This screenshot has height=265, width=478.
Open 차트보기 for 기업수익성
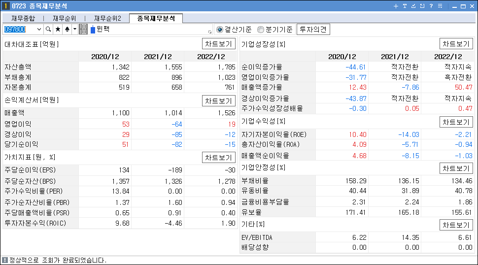[x=456, y=122]
